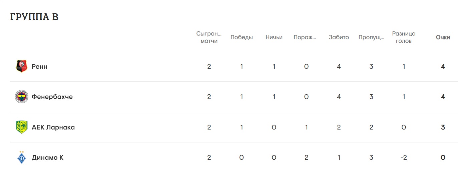The image size is (458, 171).
Task: Click the Разница голов column header
Action: click(x=404, y=37)
